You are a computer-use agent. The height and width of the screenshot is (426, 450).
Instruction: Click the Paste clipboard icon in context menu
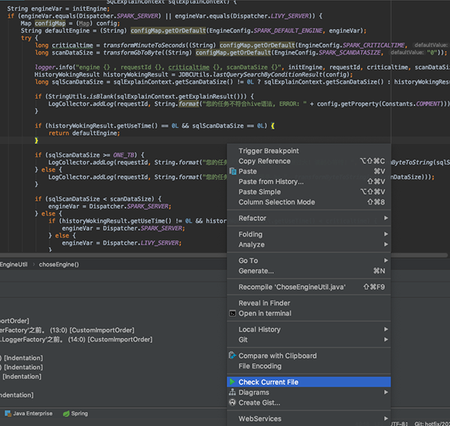(x=232, y=171)
